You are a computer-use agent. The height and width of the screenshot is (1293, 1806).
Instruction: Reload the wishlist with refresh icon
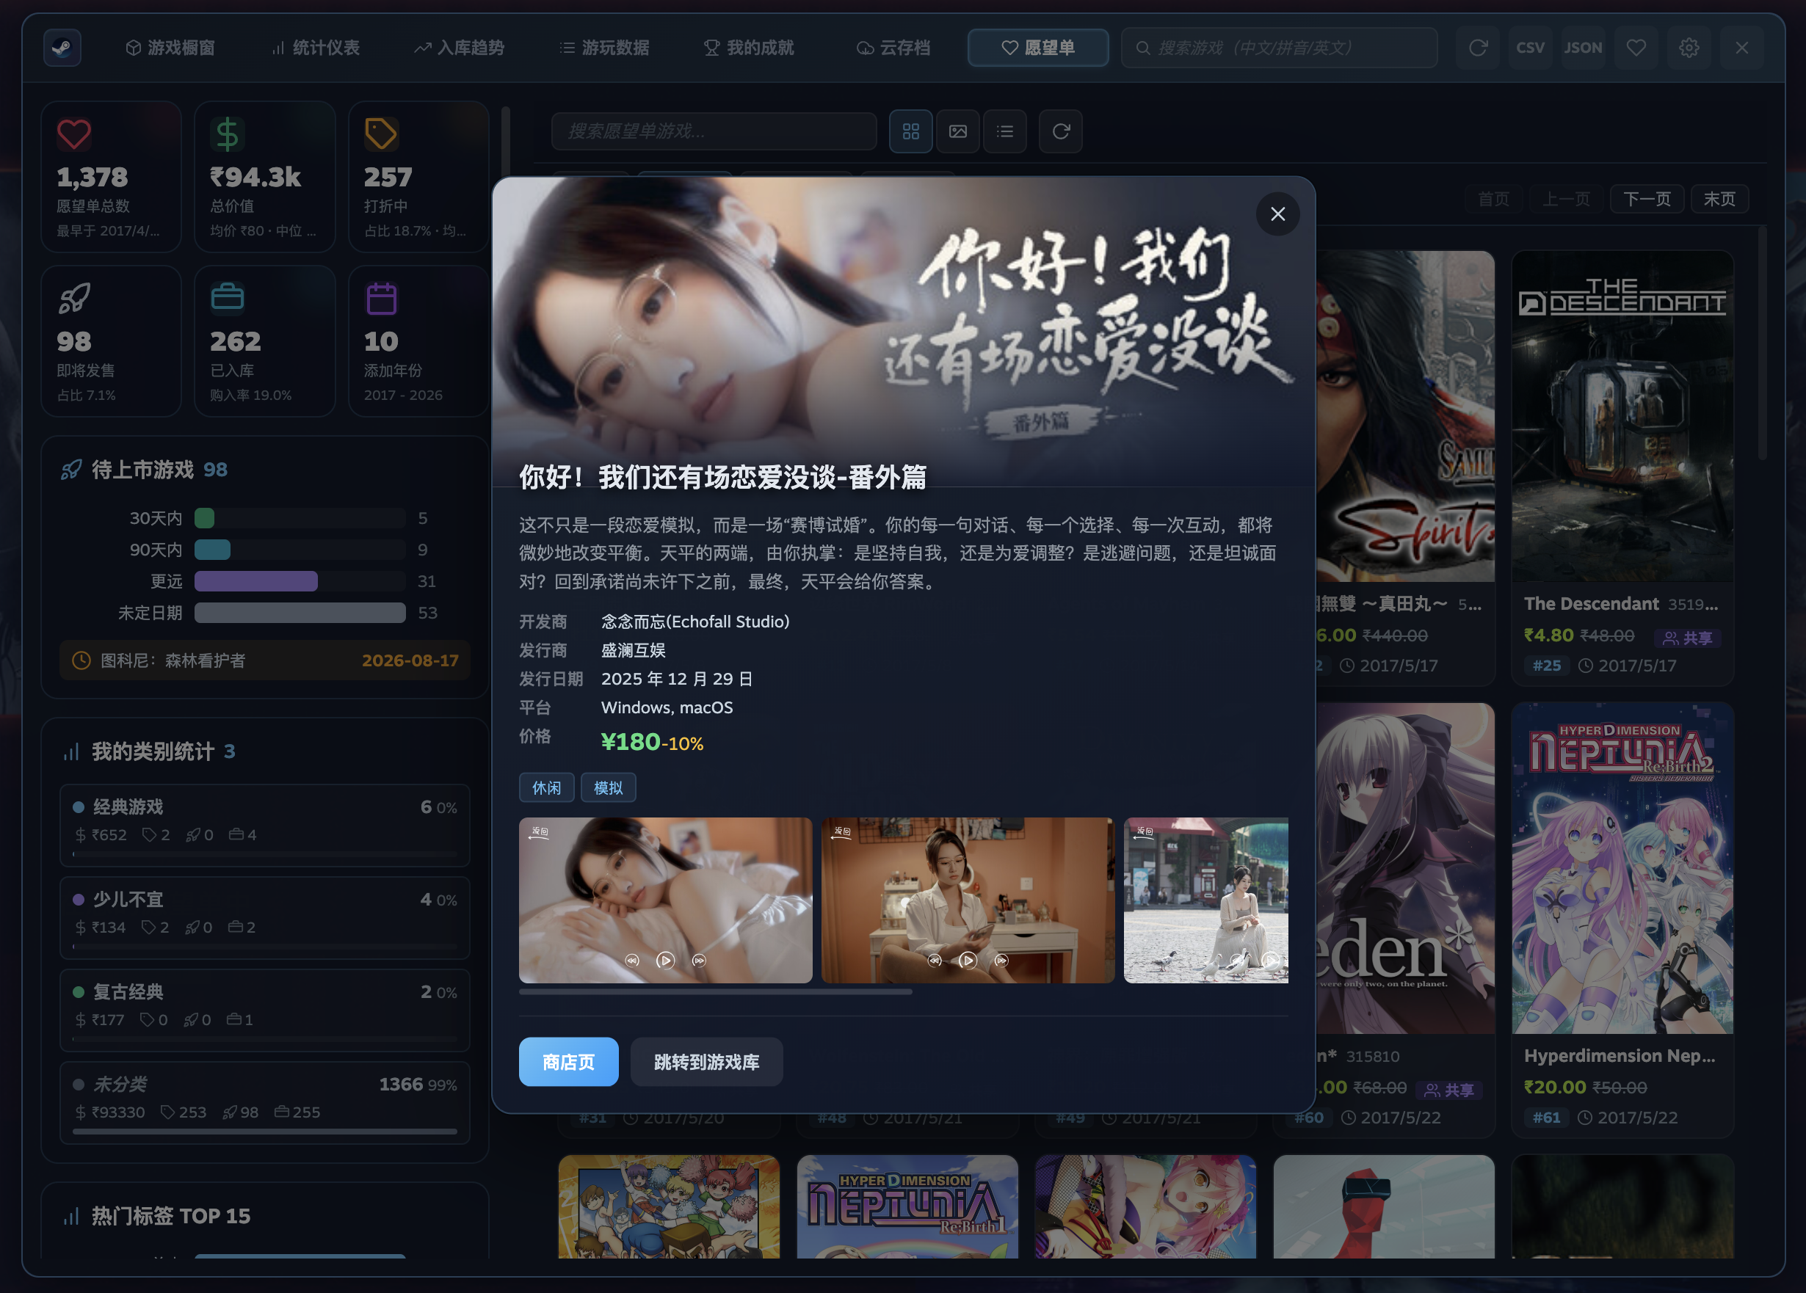pos(1061,131)
